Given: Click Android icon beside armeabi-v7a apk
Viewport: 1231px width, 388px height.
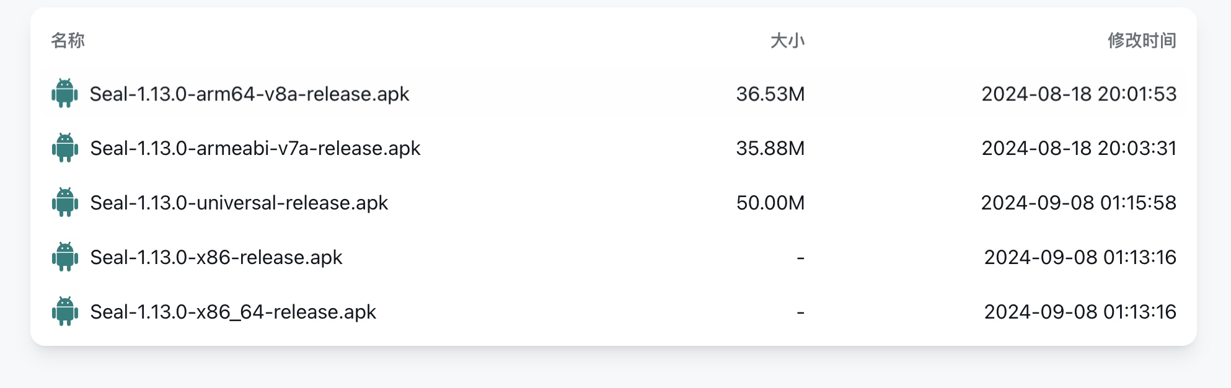Looking at the screenshot, I should pos(64,148).
